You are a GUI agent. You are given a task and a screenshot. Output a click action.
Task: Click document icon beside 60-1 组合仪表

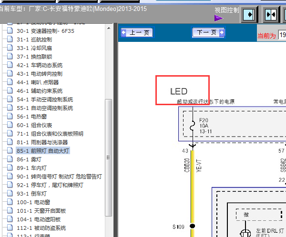pyautogui.click(x=10, y=125)
